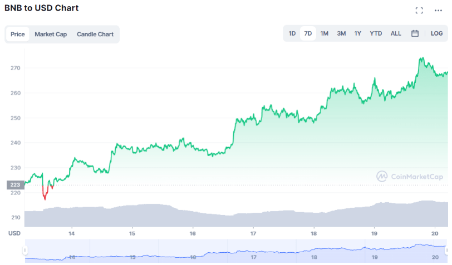Click the 223 price label on axis
The image size is (452, 265).
(x=14, y=185)
